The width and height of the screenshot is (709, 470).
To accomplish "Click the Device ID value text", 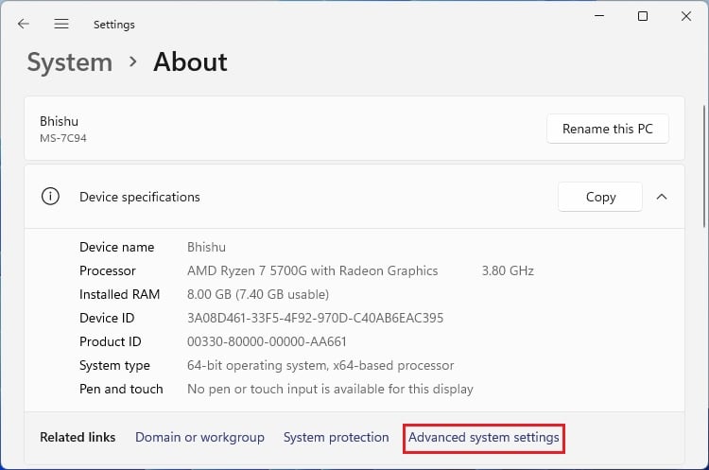I will pyautogui.click(x=315, y=318).
